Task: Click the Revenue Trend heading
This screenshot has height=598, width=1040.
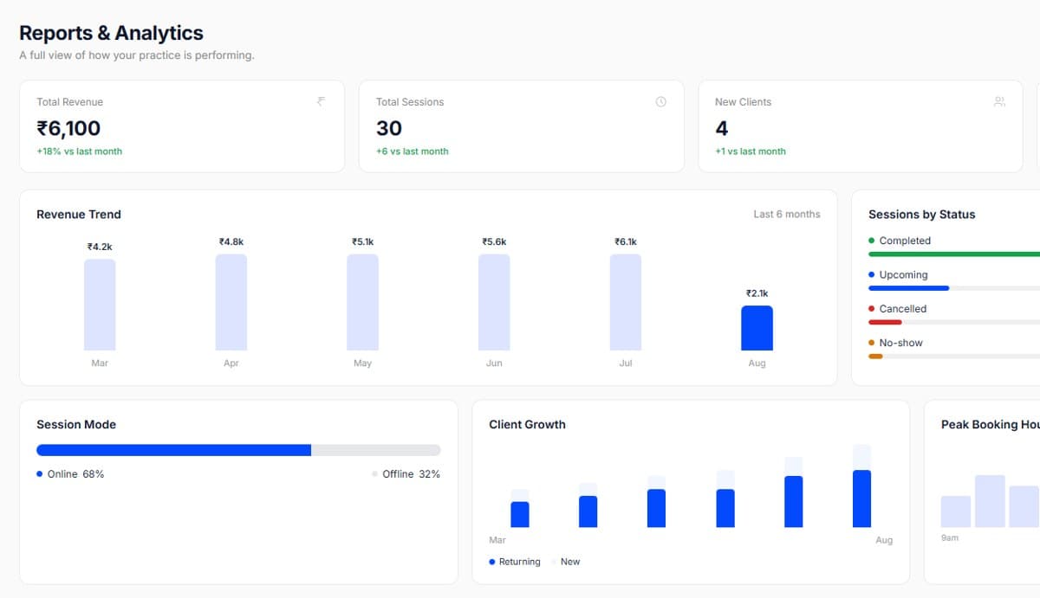Action: point(79,215)
